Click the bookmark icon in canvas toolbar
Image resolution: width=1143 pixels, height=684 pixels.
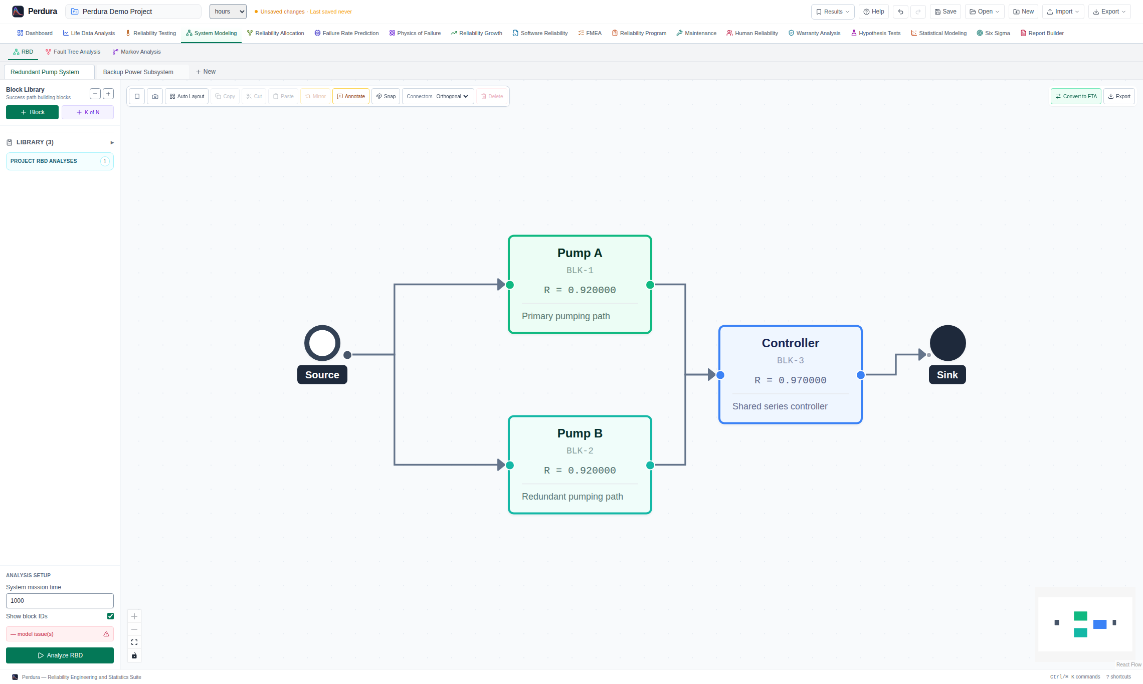[137, 96]
